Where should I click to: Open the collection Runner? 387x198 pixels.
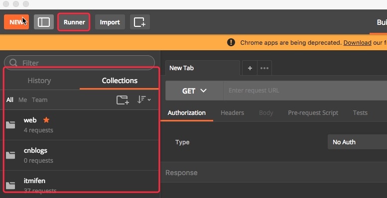(74, 22)
